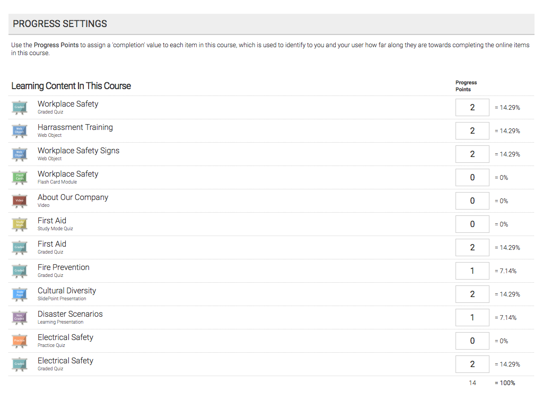Open the Cultural Diversity title
543x400 pixels.
pyautogui.click(x=67, y=291)
